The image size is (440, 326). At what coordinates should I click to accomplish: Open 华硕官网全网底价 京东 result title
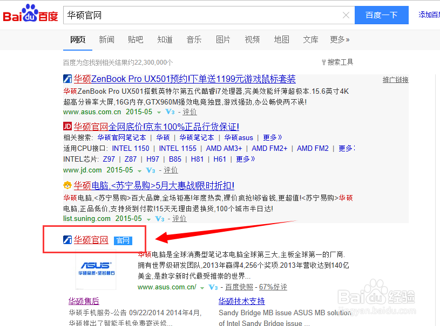coord(157,127)
